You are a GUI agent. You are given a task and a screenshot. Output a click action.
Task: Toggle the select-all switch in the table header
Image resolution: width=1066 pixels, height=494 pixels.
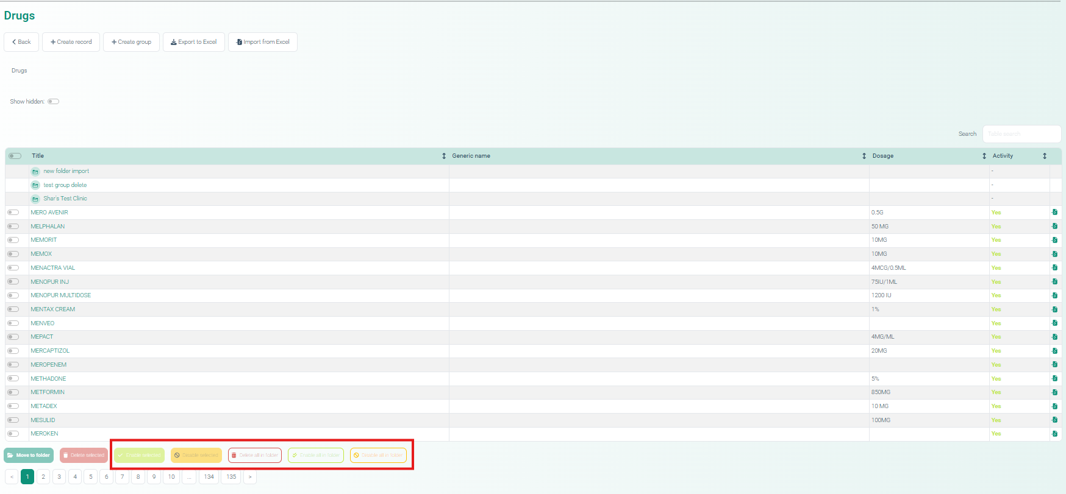point(15,156)
